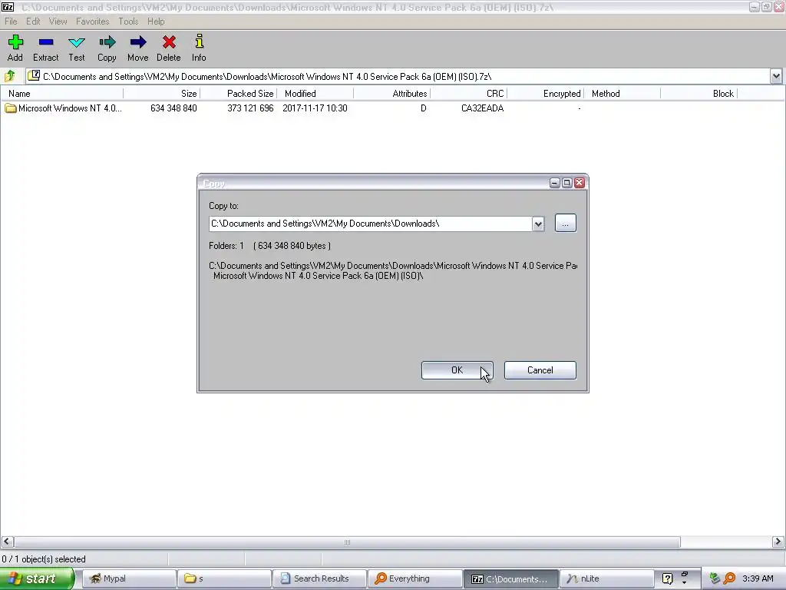Switch to the 's' folder taskbar button
The height and width of the screenshot is (590, 786).
coord(225,578)
